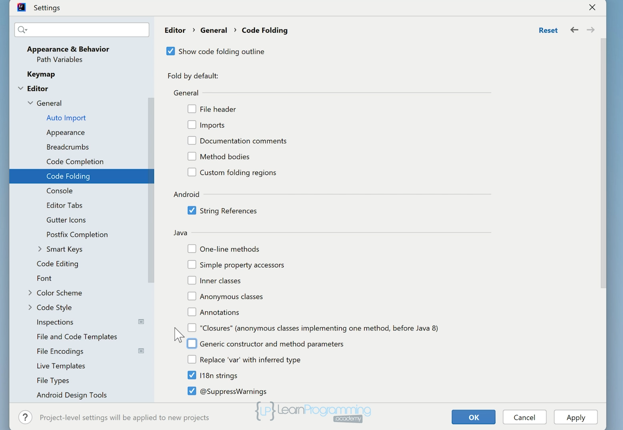Click the project-level icon beside File Encodings
623x430 pixels.
pos(141,351)
